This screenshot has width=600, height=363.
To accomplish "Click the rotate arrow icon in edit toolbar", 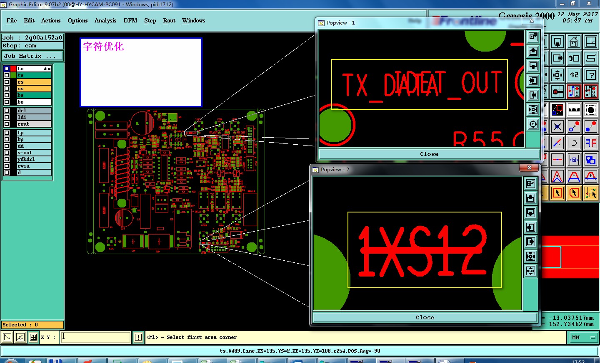I will point(574,143).
